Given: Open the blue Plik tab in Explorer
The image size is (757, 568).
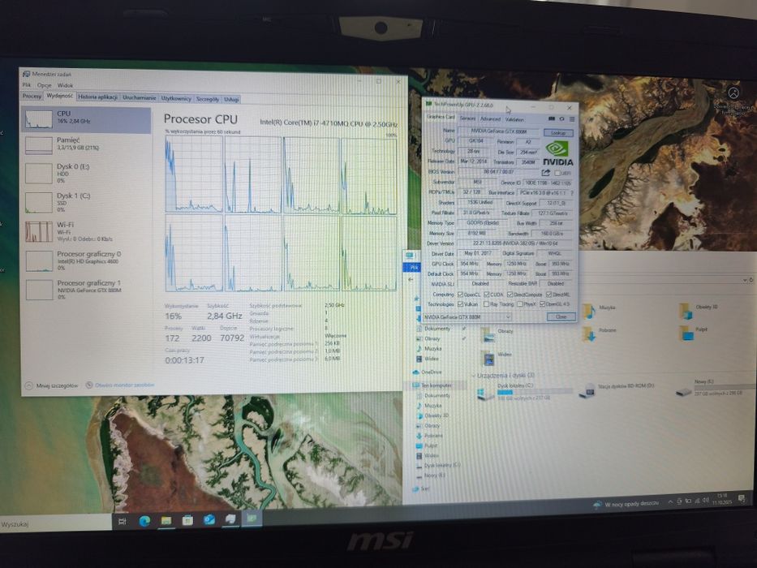Looking at the screenshot, I should click(413, 267).
